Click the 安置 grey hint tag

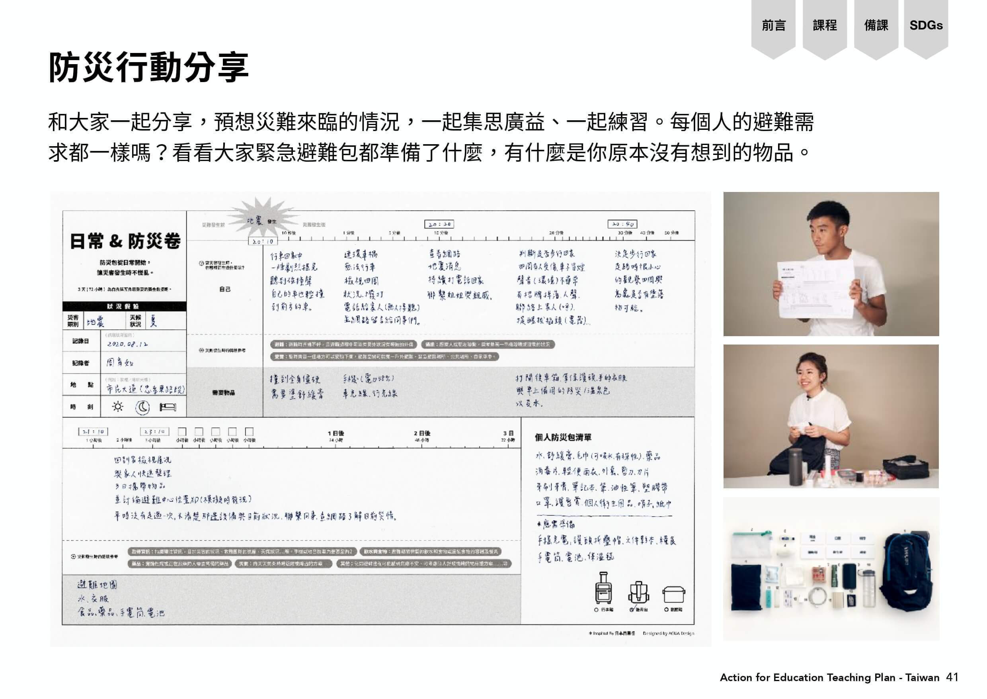pos(384,357)
